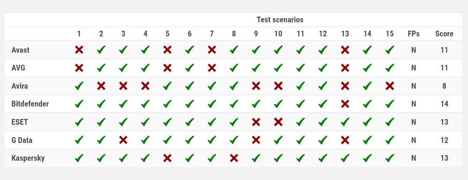Click G Data's red cross in scenario 3

click(123, 140)
